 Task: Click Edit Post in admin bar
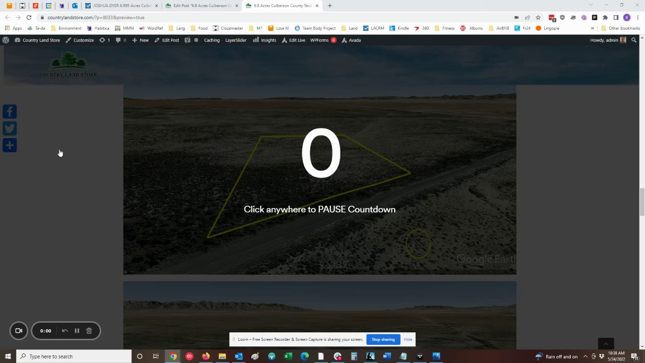pos(167,40)
